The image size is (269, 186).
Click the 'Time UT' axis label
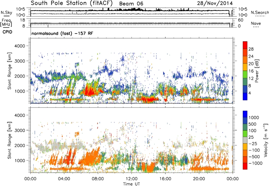click(x=131, y=184)
